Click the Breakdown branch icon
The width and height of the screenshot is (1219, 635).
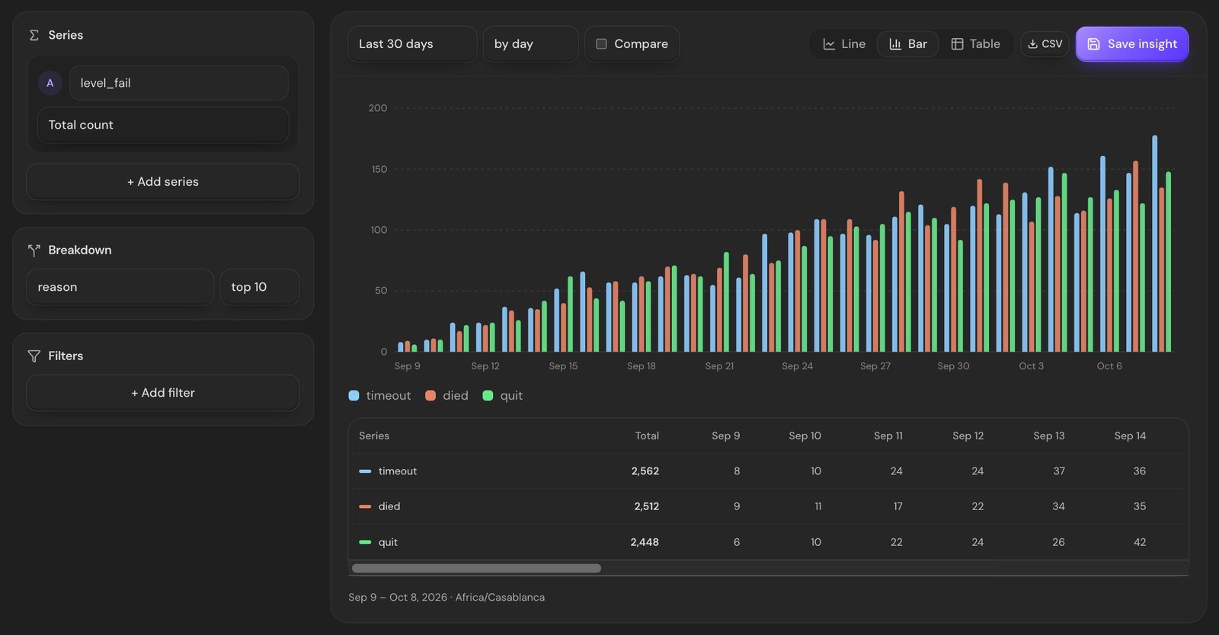click(34, 250)
